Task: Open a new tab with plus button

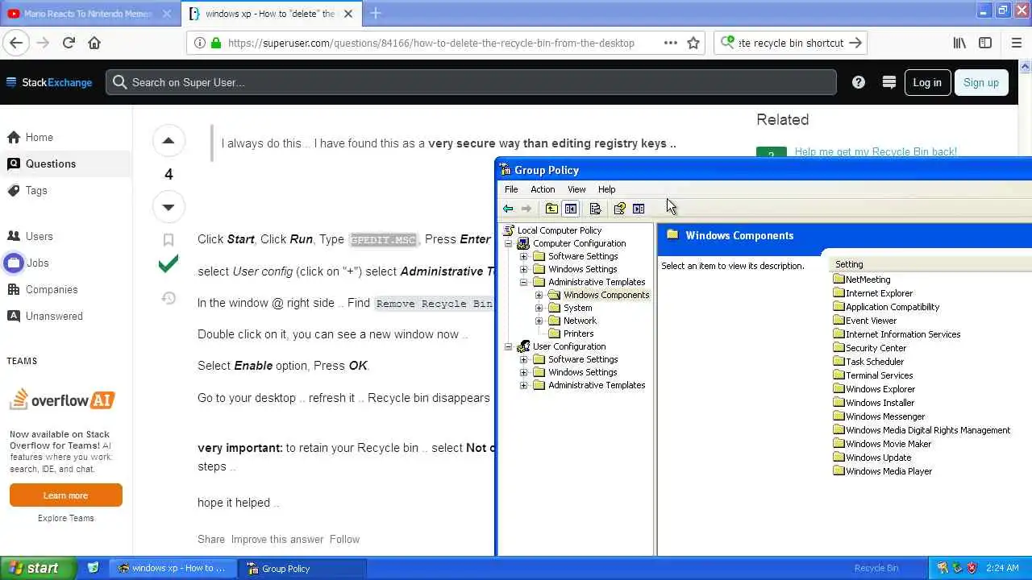Action: click(x=376, y=13)
